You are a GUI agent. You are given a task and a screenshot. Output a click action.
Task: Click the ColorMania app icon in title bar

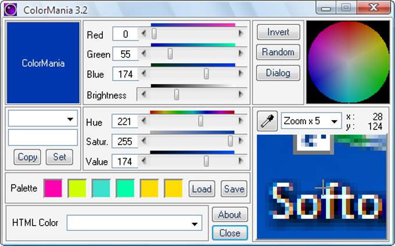pos(10,9)
